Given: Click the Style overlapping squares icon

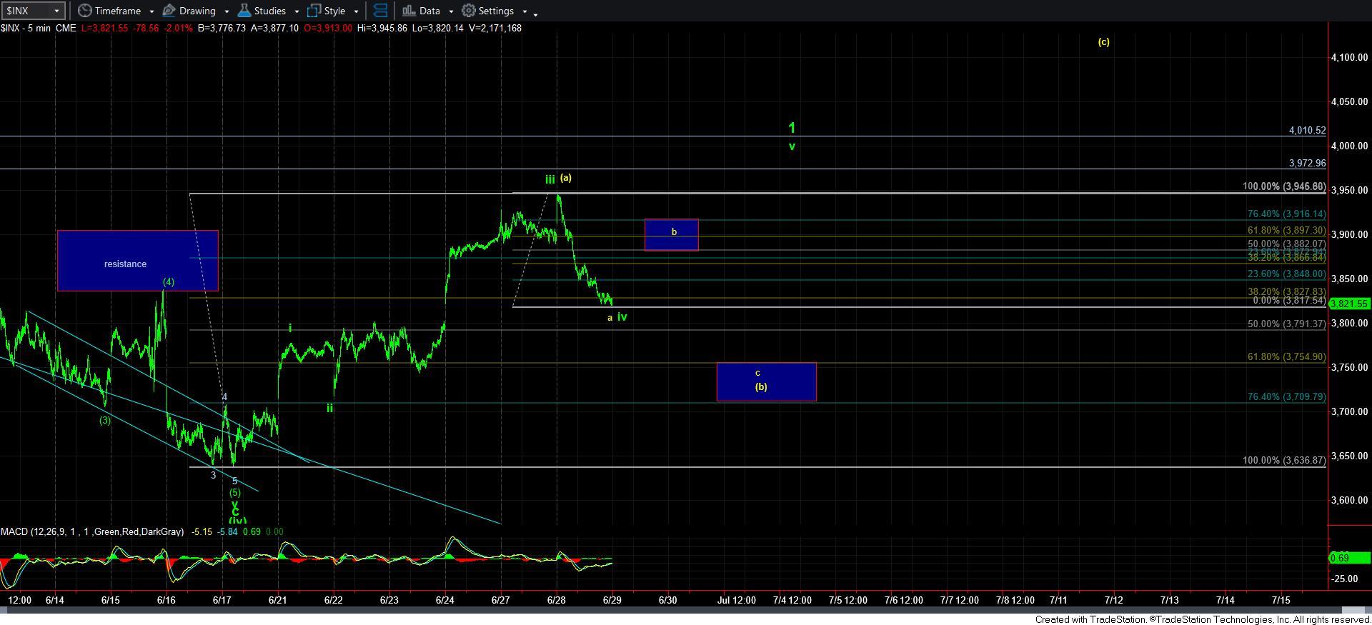Looking at the screenshot, I should tap(314, 11).
